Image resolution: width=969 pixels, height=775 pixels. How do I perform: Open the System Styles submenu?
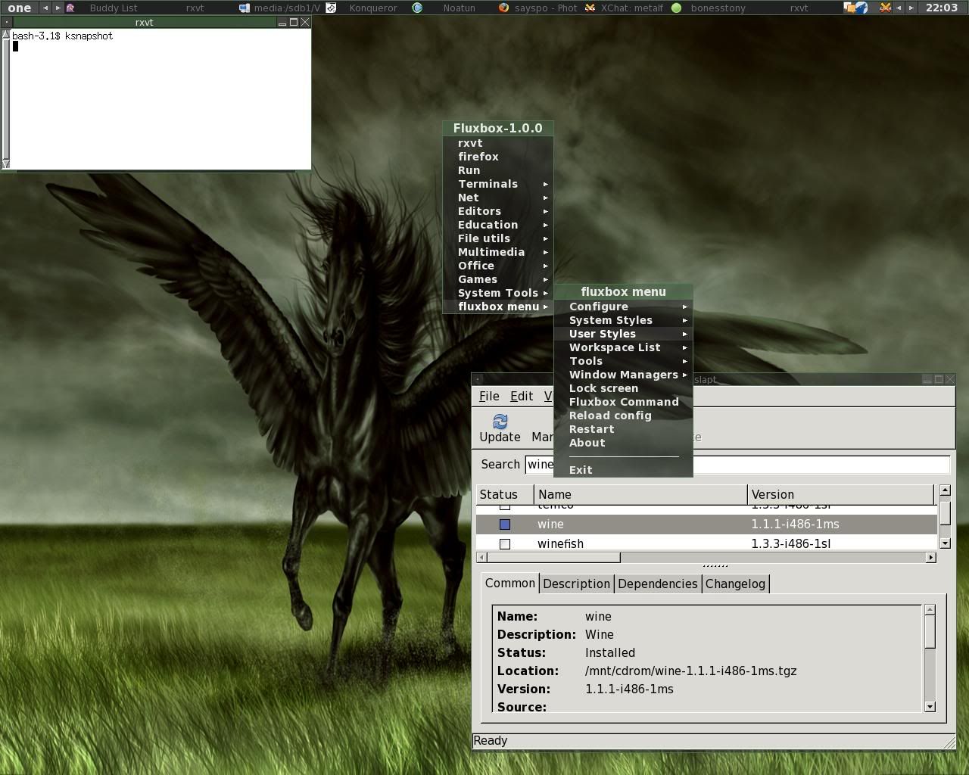(623, 320)
